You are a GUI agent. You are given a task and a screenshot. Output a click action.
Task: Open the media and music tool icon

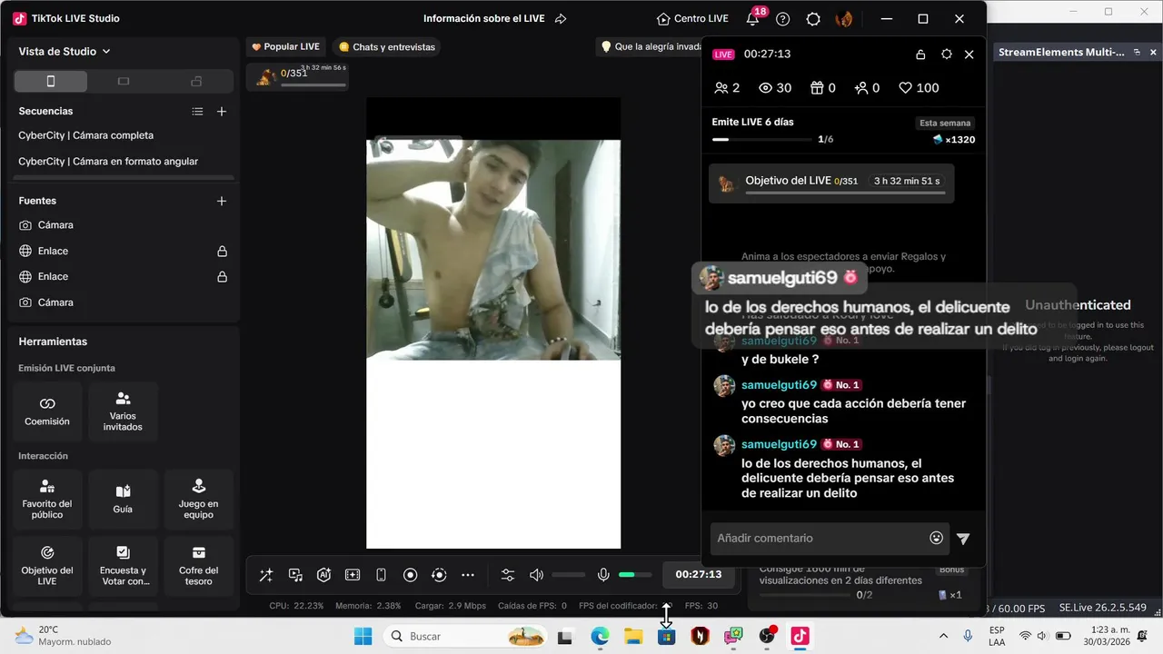pos(295,575)
